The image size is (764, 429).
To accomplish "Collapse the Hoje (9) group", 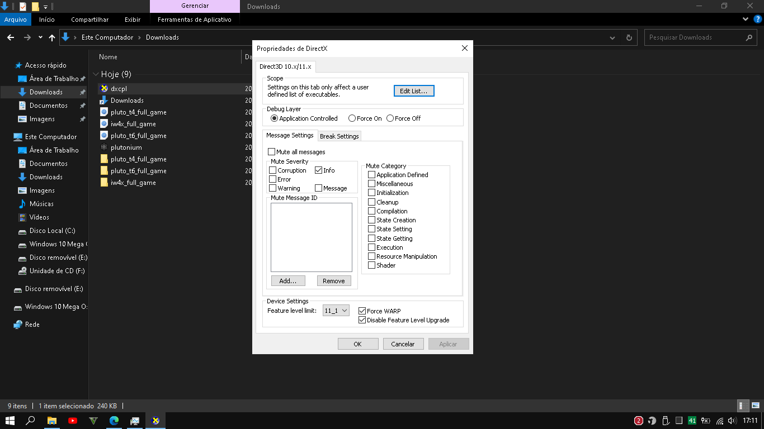I will [x=95, y=74].
